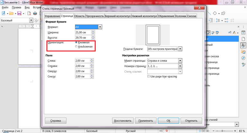The height and width of the screenshot is (133, 247).
Task: Click the Print icon in Writer toolbar
Action: pos(35,14)
